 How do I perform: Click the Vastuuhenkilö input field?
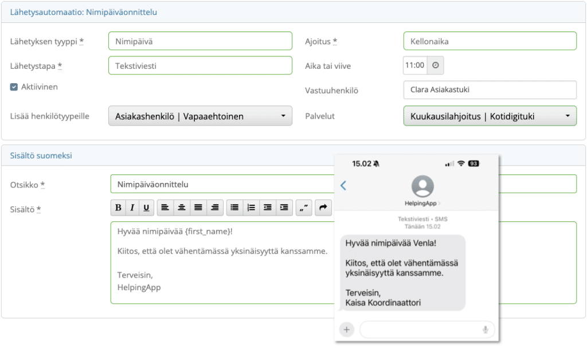(x=490, y=90)
